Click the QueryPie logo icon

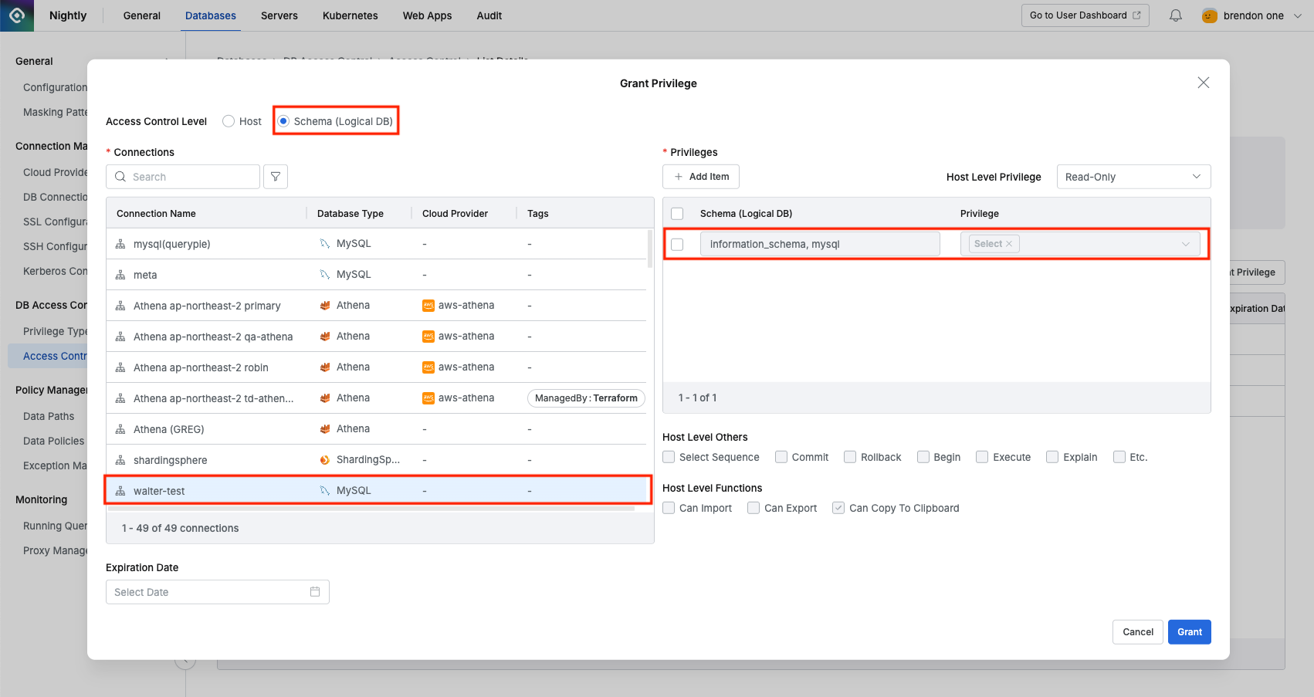coord(17,15)
